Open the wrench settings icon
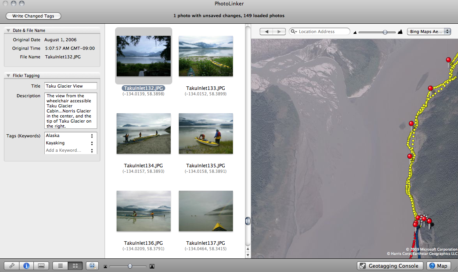Screen dimensions: 458x272 [12, 265]
